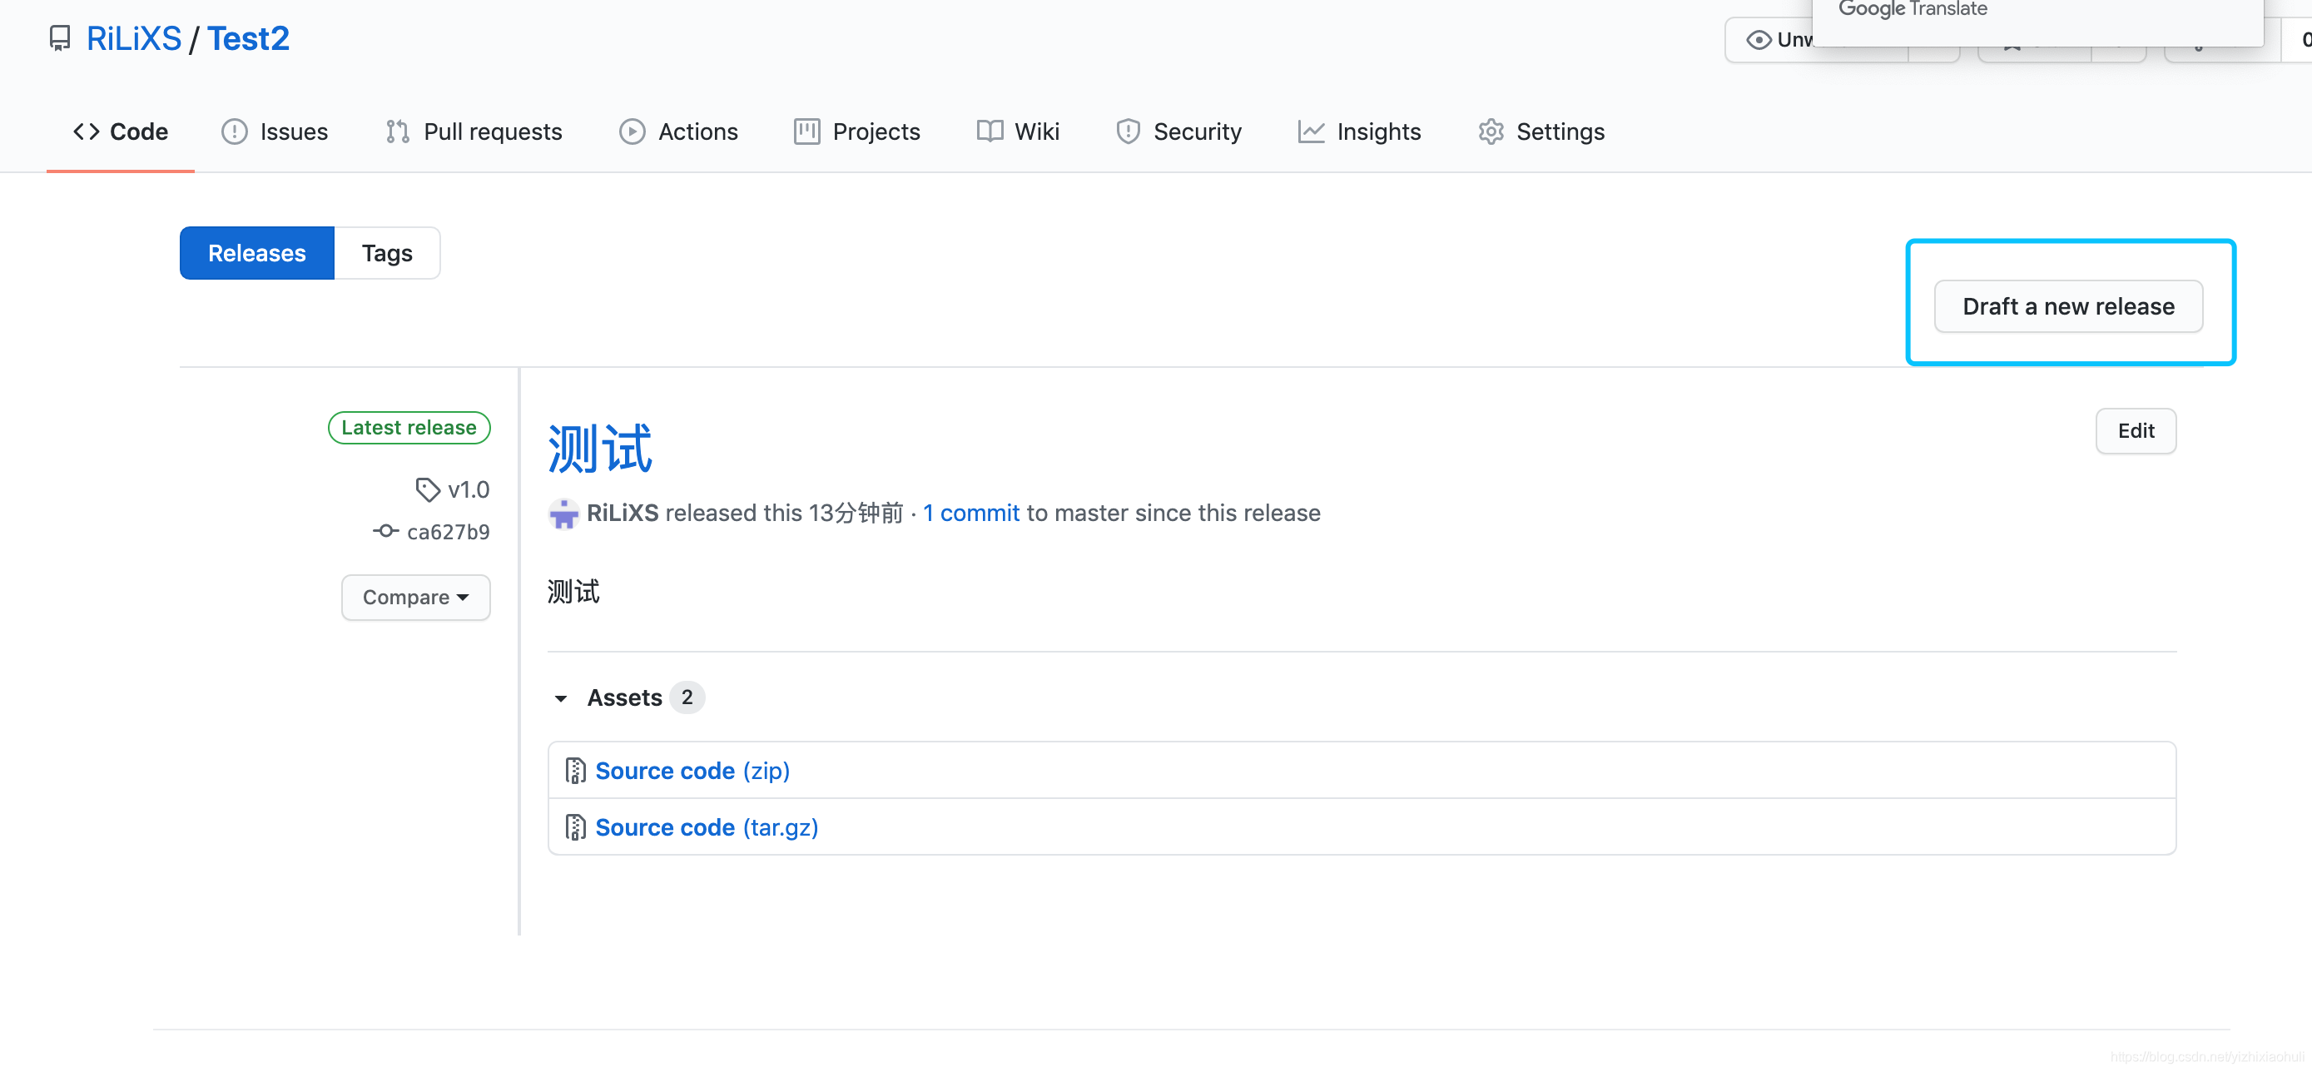2312x1072 pixels.
Task: Click the Latest release badge
Action: click(409, 427)
